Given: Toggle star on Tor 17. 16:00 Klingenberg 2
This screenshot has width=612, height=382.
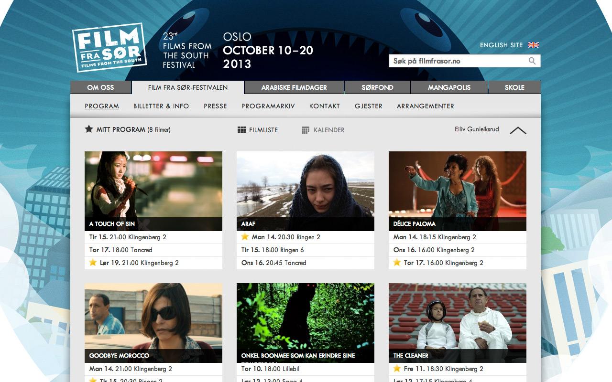Looking at the screenshot, I should pos(397,262).
